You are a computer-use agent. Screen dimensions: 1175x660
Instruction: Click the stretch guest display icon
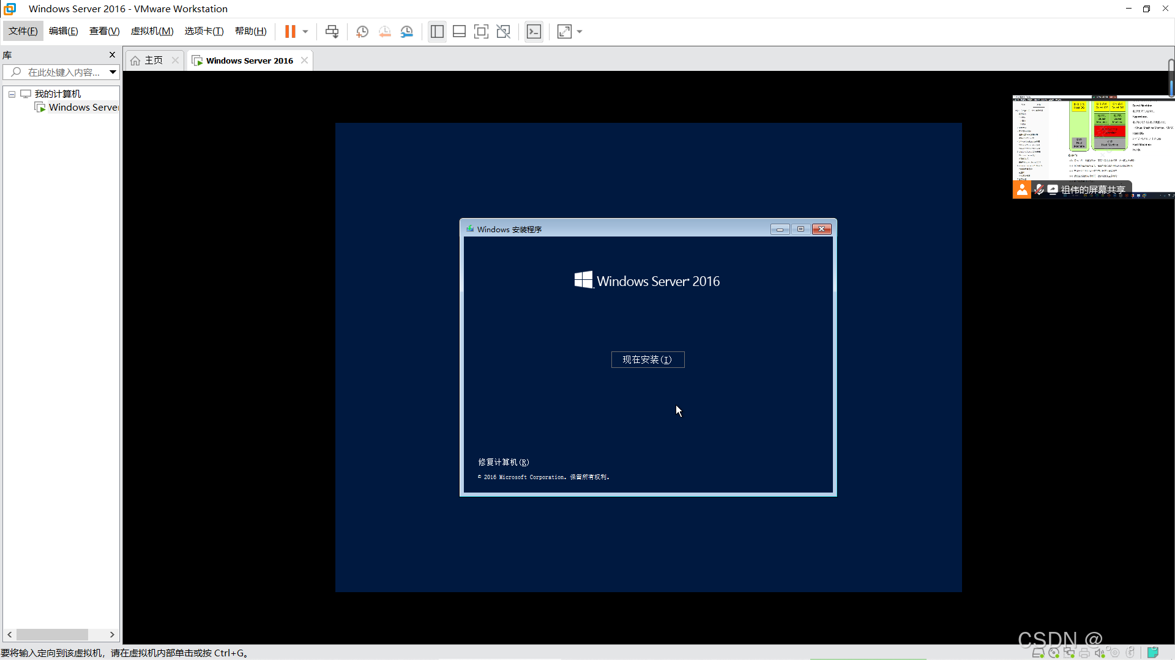(x=564, y=32)
